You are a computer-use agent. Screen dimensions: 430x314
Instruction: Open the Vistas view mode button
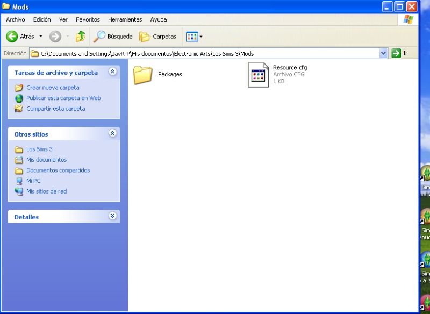point(192,37)
